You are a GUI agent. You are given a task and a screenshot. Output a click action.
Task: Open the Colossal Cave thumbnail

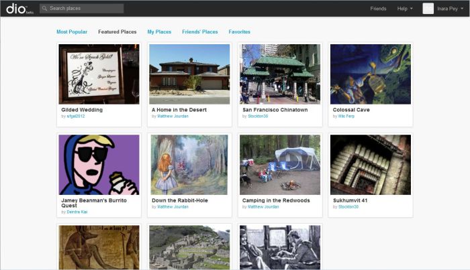pos(371,74)
